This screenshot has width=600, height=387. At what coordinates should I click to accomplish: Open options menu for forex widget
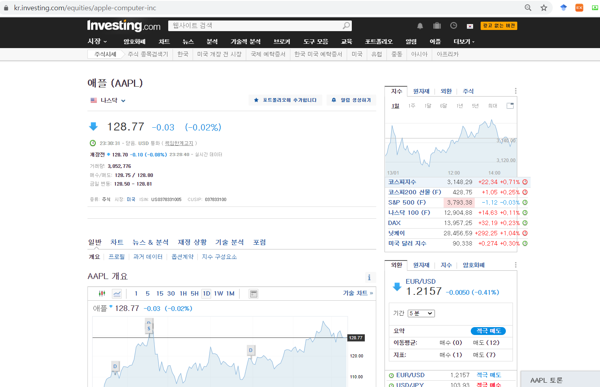pyautogui.click(x=515, y=265)
